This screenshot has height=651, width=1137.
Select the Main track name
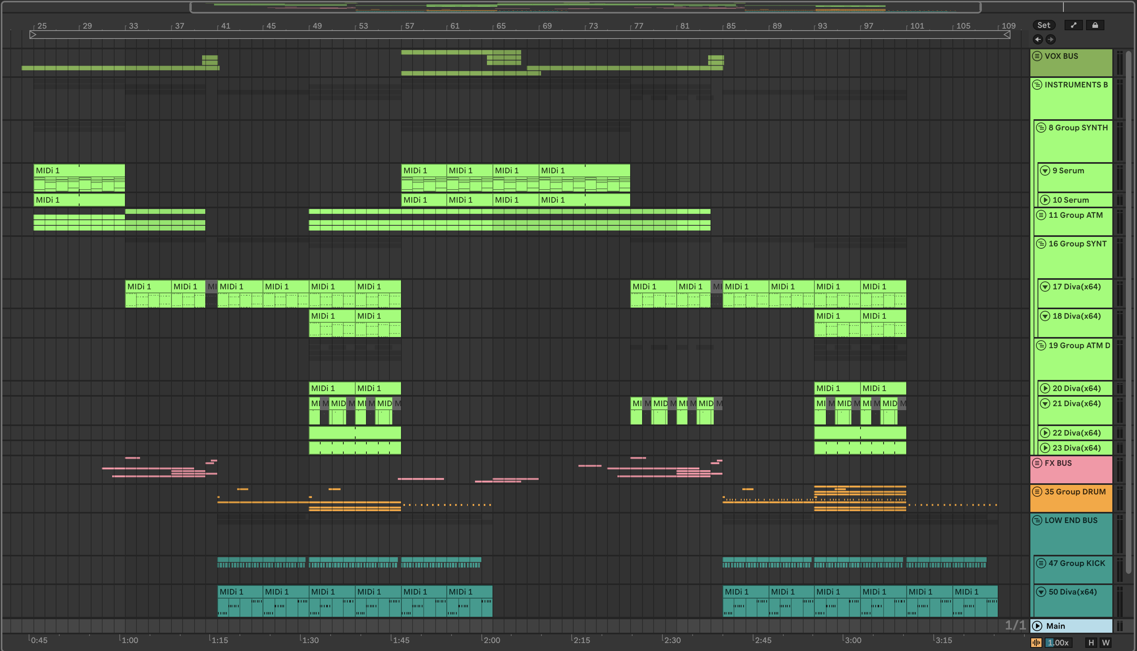click(1055, 626)
